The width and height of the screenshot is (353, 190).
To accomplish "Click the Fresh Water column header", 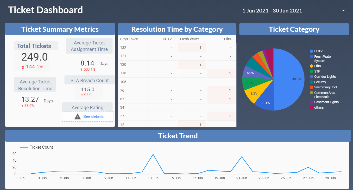I will click(x=191, y=39).
